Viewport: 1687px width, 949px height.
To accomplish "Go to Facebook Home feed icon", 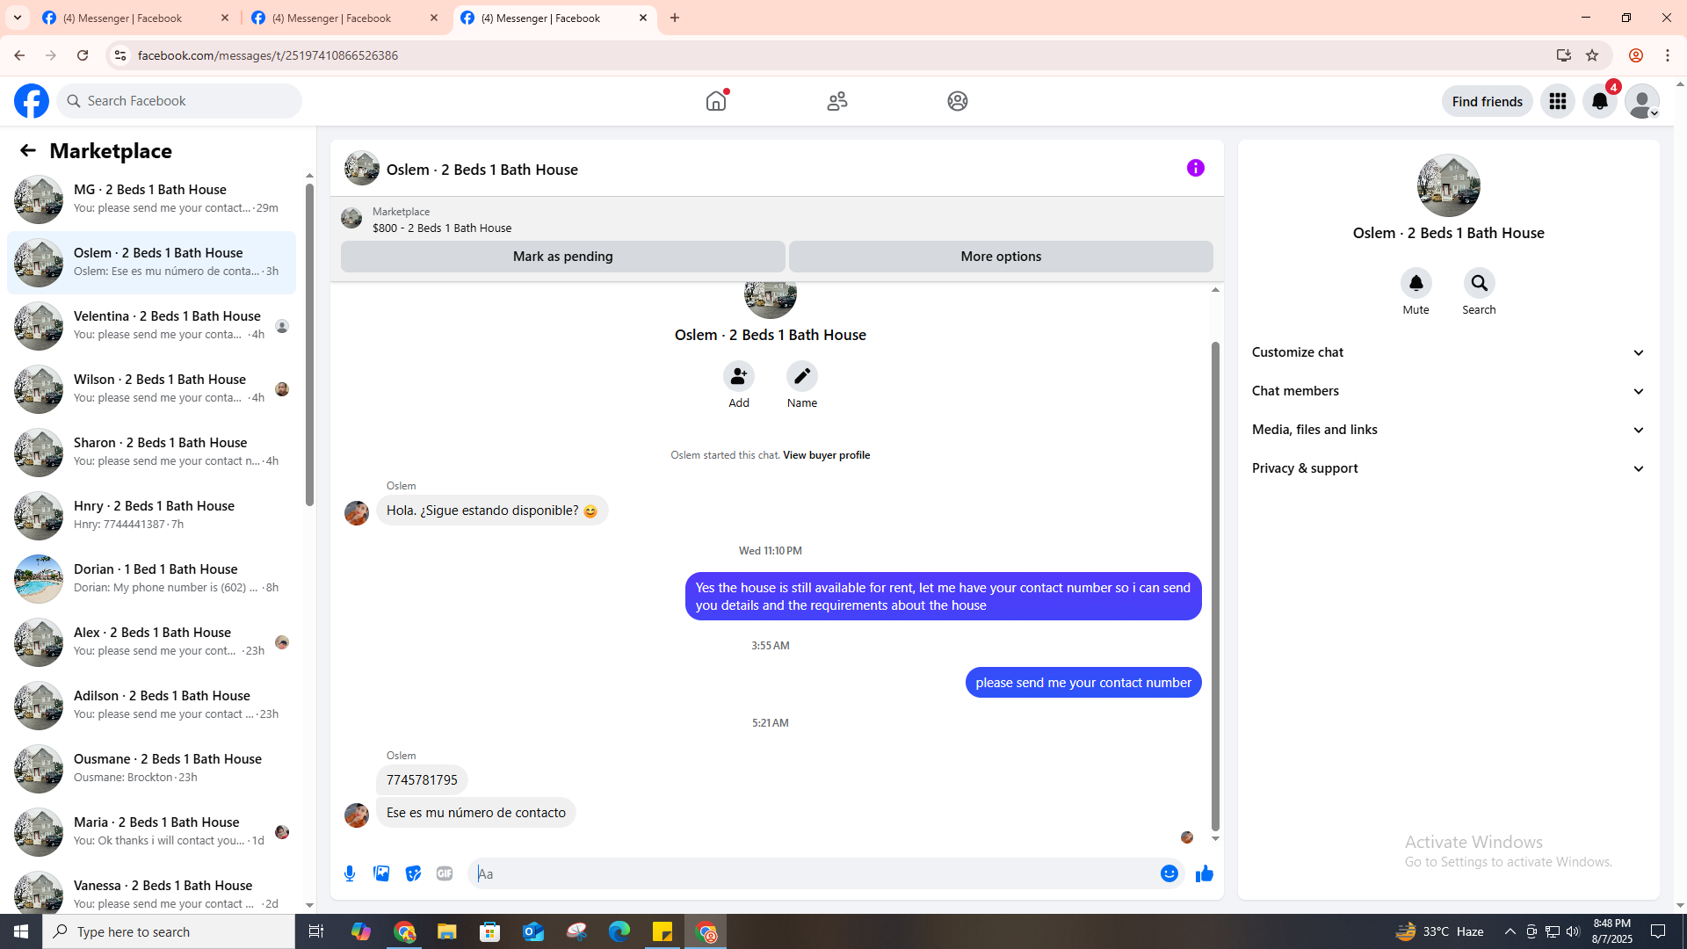I will click(716, 101).
